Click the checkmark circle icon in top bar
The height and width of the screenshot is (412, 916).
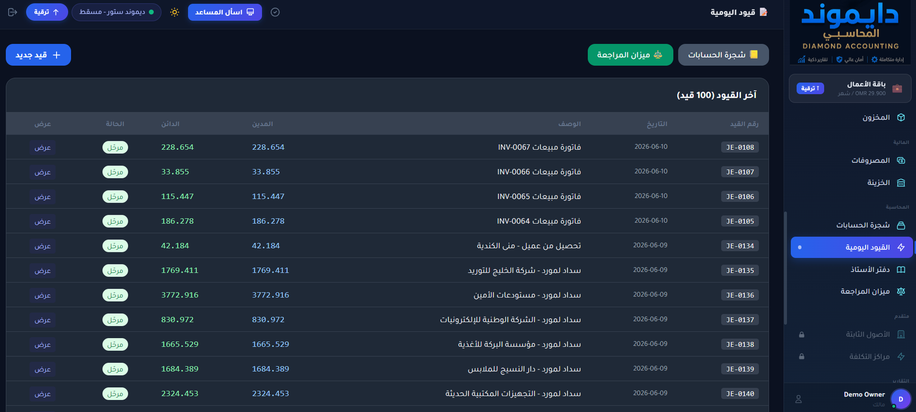click(275, 12)
